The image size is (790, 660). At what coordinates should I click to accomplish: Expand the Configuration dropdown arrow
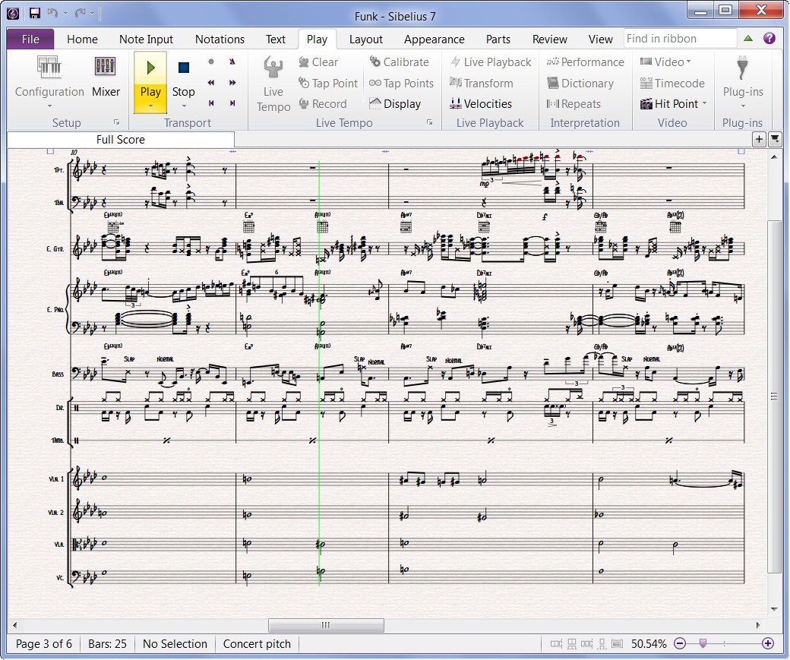coord(49,106)
